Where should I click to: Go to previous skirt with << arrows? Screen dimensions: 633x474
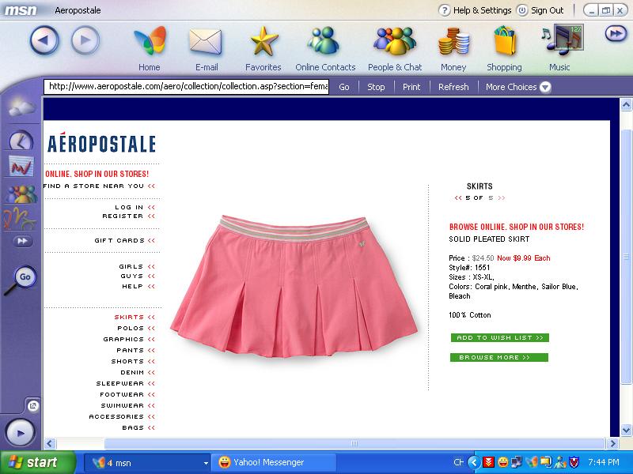458,198
